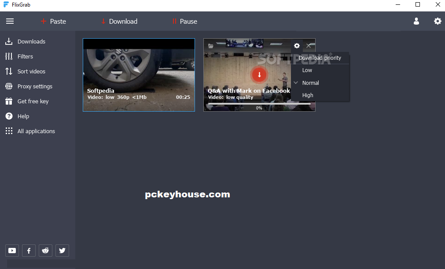Open Proxy settings
Viewport: 445px width, 269px height.
(x=35, y=87)
